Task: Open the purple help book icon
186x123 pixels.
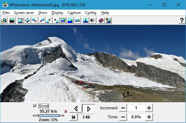Action: click(101, 20)
